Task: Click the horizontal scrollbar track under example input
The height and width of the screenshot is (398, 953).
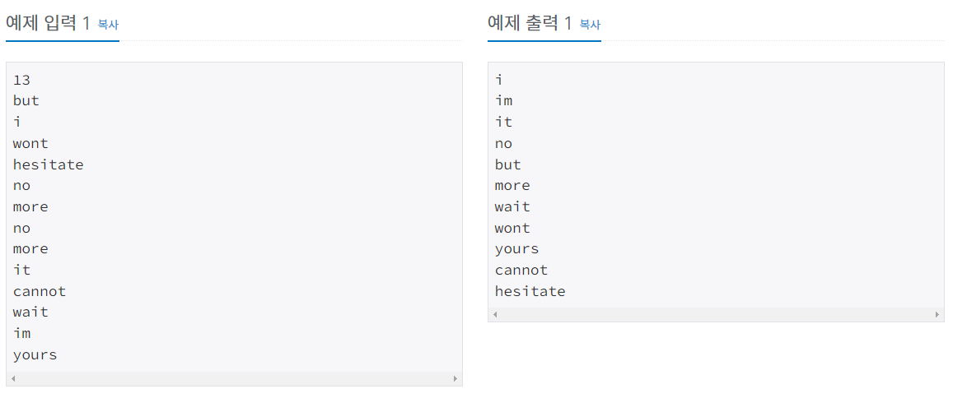Action: [x=234, y=378]
